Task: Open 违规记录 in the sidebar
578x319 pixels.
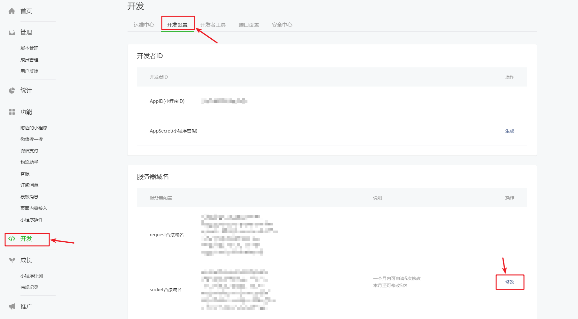Action: tap(29, 287)
